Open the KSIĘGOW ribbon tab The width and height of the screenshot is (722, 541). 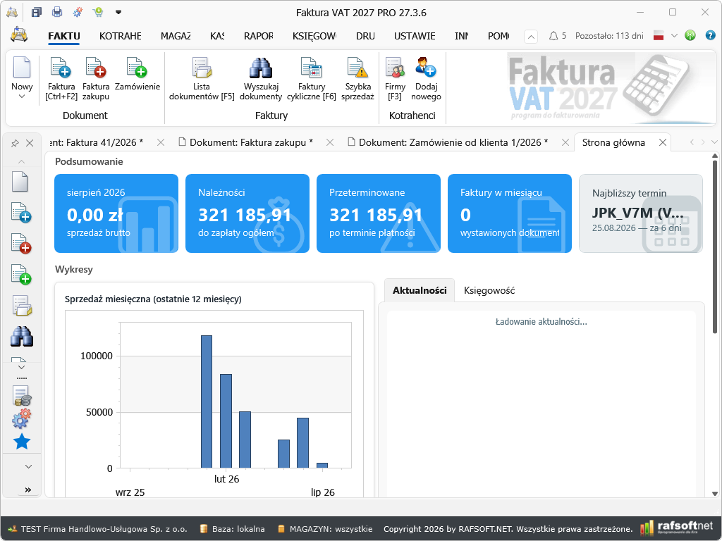pyautogui.click(x=314, y=36)
